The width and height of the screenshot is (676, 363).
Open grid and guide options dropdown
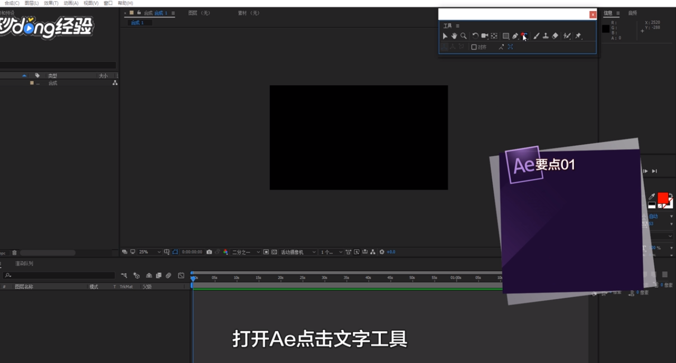(x=166, y=252)
